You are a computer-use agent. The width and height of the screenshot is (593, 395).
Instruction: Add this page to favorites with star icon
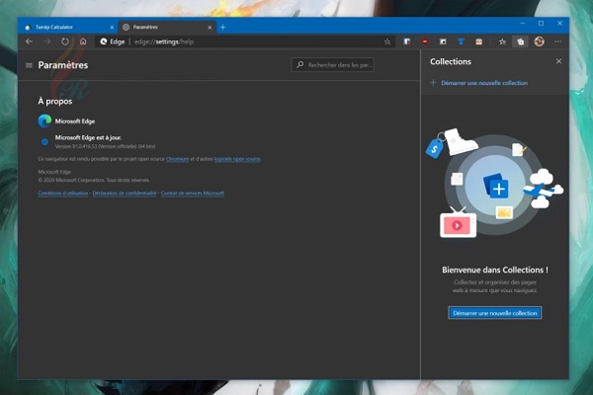pyautogui.click(x=388, y=41)
